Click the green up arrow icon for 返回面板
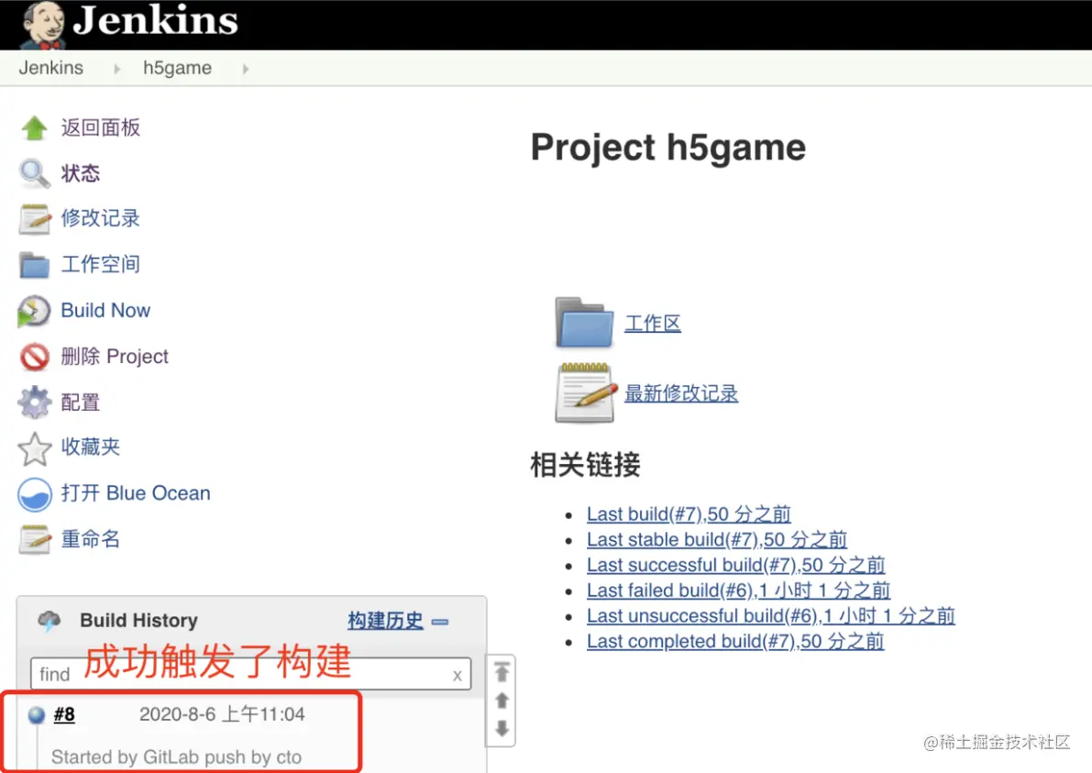The width and height of the screenshot is (1092, 773). [34, 128]
